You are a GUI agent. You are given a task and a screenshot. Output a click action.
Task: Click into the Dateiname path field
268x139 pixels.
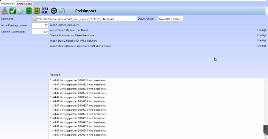pyautogui.click(x=86, y=19)
